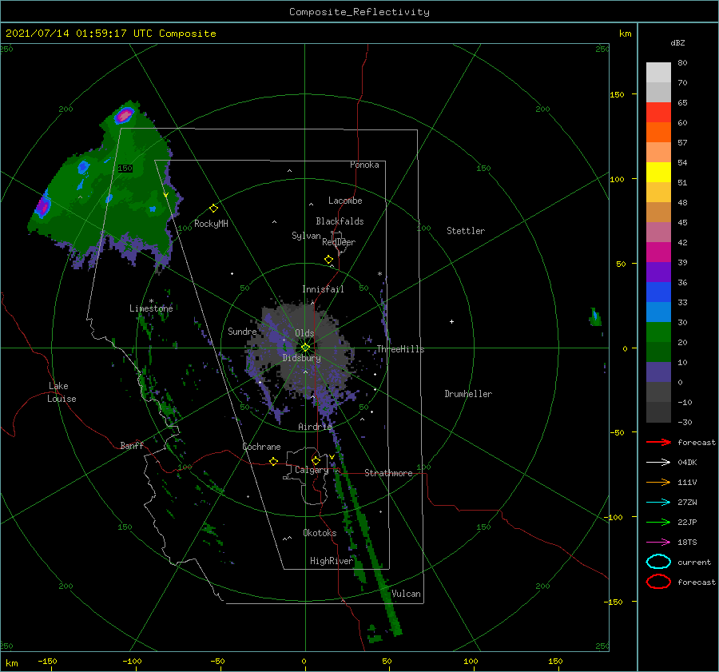Click the white plus marker northwest of Drumheller

pos(451,321)
